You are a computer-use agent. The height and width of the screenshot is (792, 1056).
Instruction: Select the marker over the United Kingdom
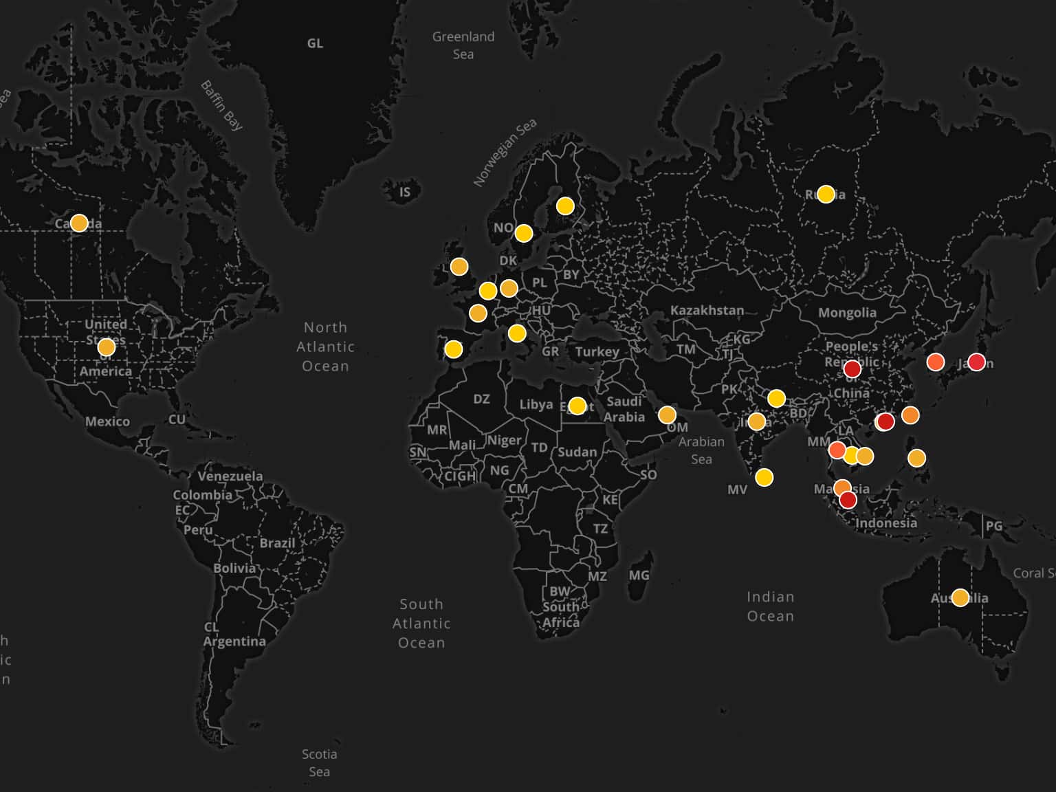pos(459,266)
